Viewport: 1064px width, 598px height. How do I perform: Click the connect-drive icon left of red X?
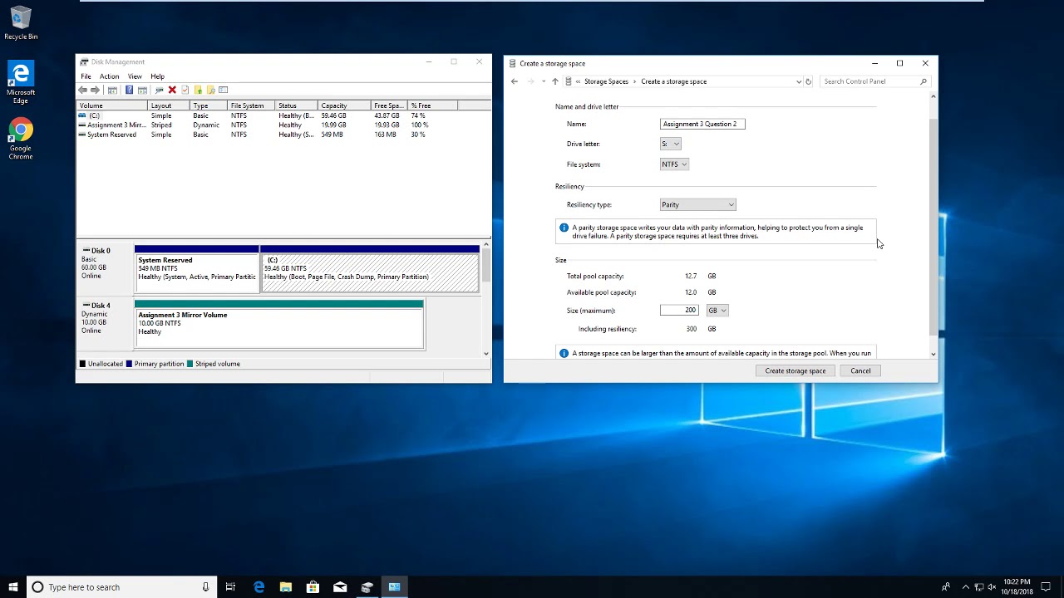[x=159, y=90]
